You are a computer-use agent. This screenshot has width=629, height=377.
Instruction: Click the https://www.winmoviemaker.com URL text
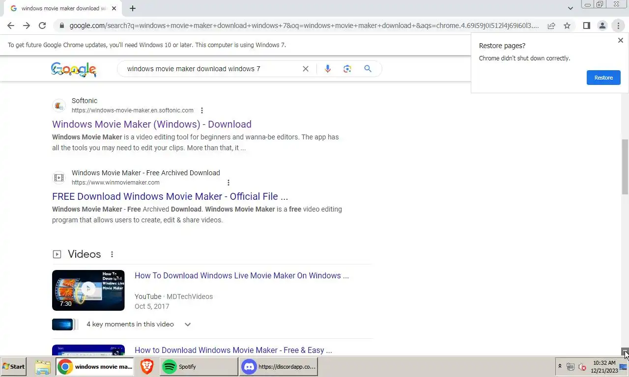(x=115, y=183)
